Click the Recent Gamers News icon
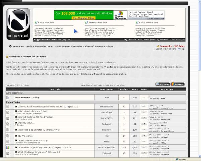Image resolution: width=201 pixels, height=161 pixels. pyautogui.click(x=86, y=23)
